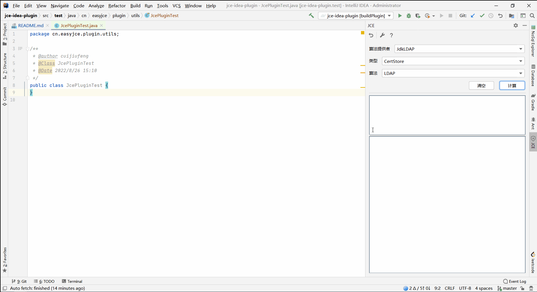537x292 pixels.
Task: Open the TODO tool window
Action: point(44,281)
